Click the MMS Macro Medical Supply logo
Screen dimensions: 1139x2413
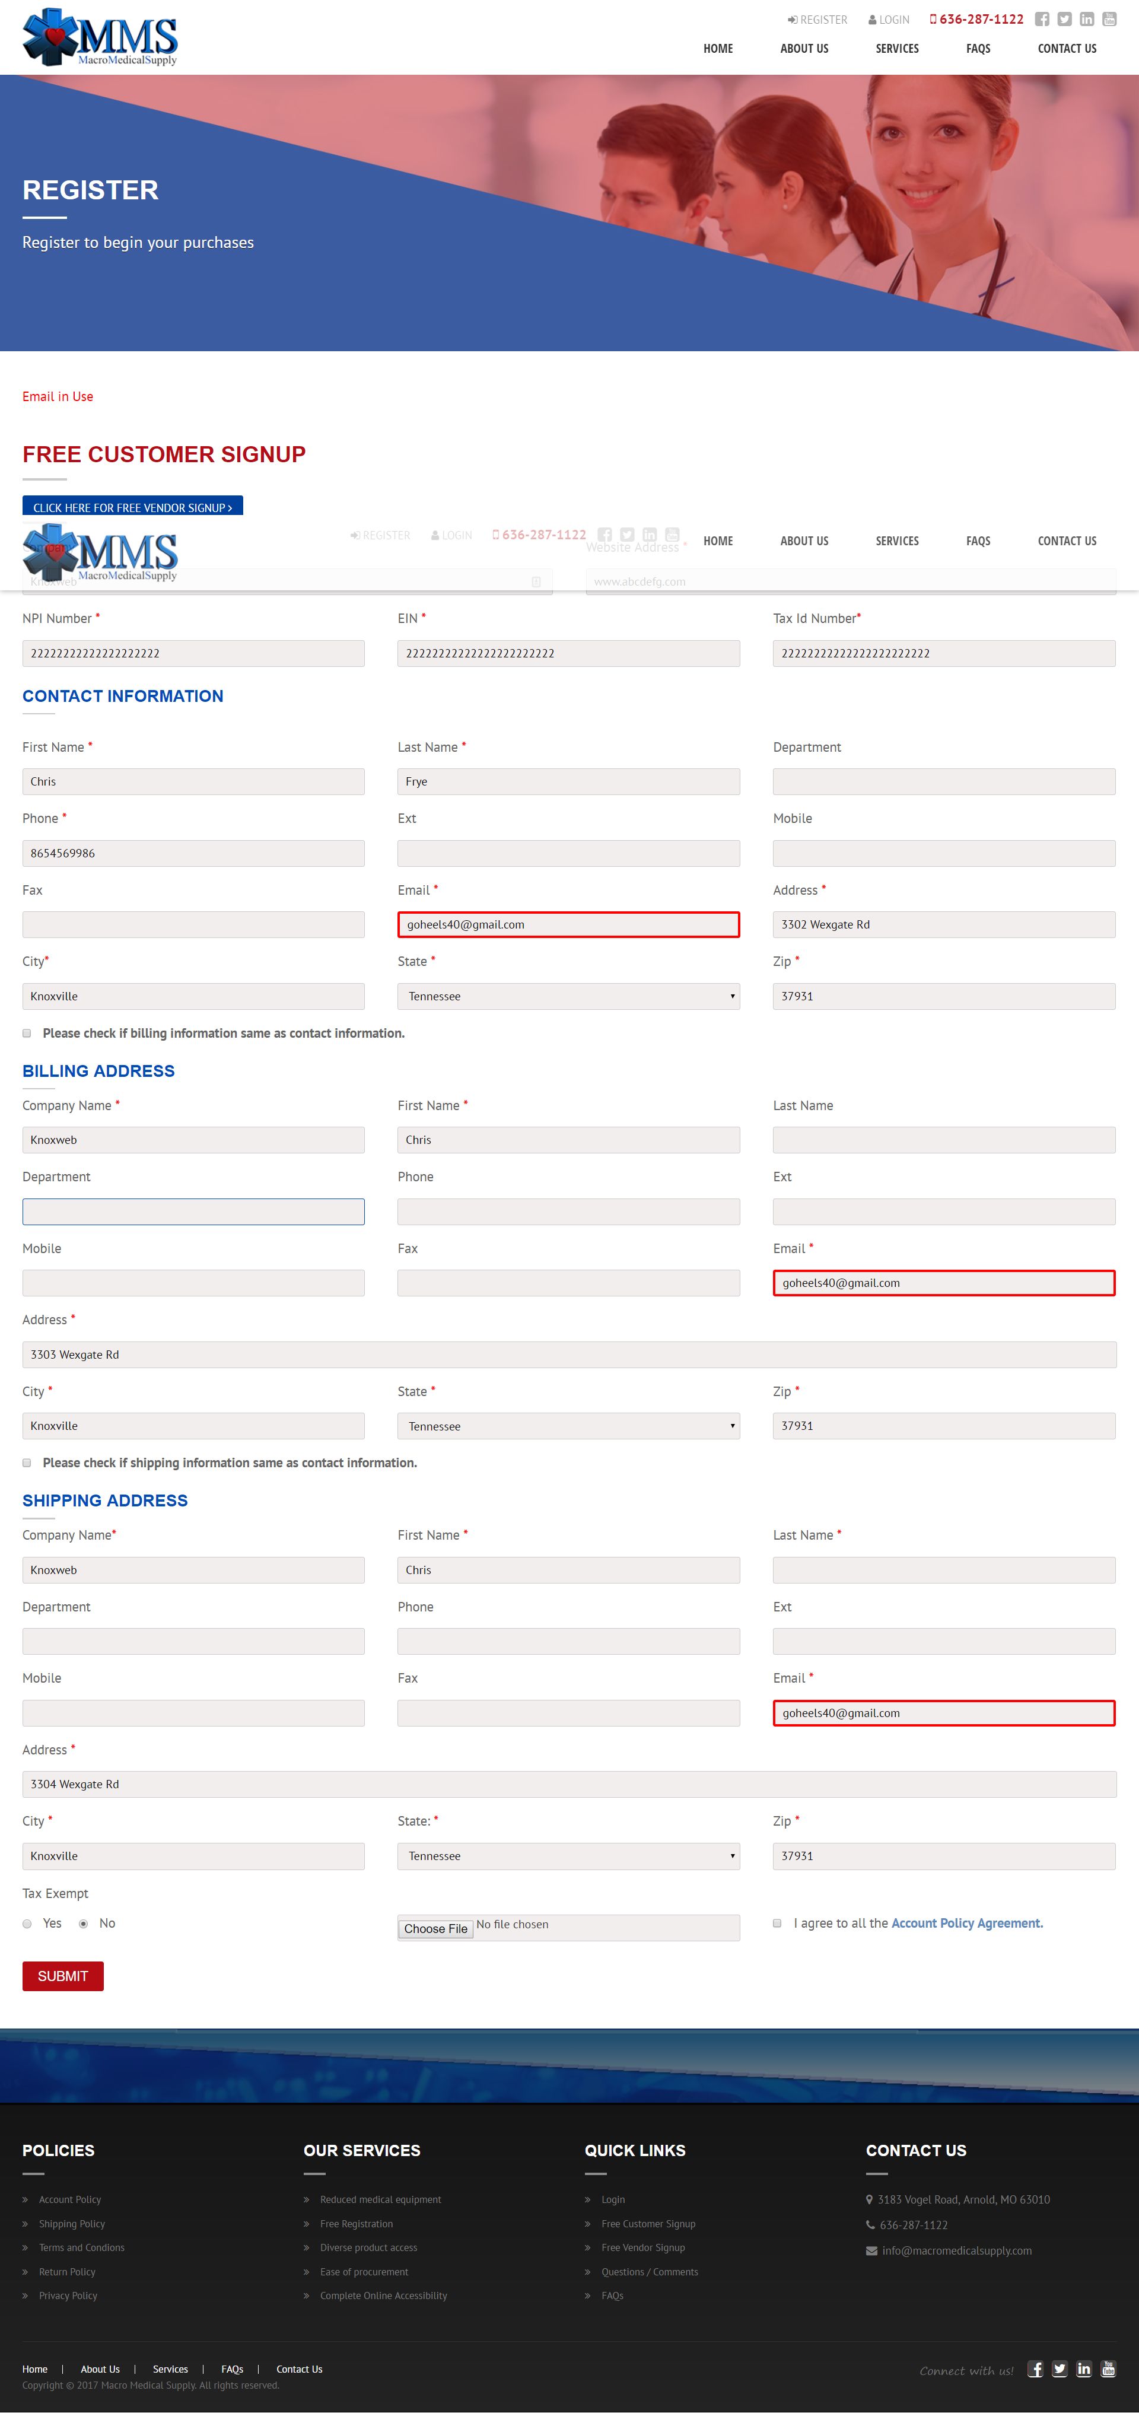(100, 37)
